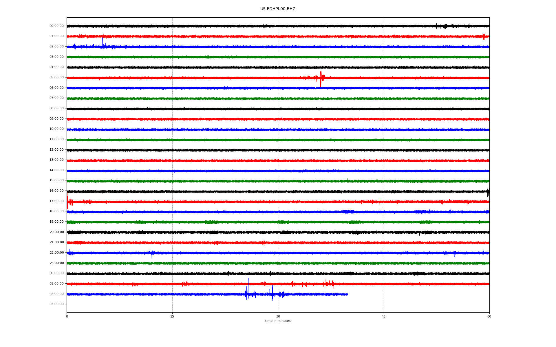Click the 14:00:00 row time label
The image size is (556, 347).
pos(56,170)
